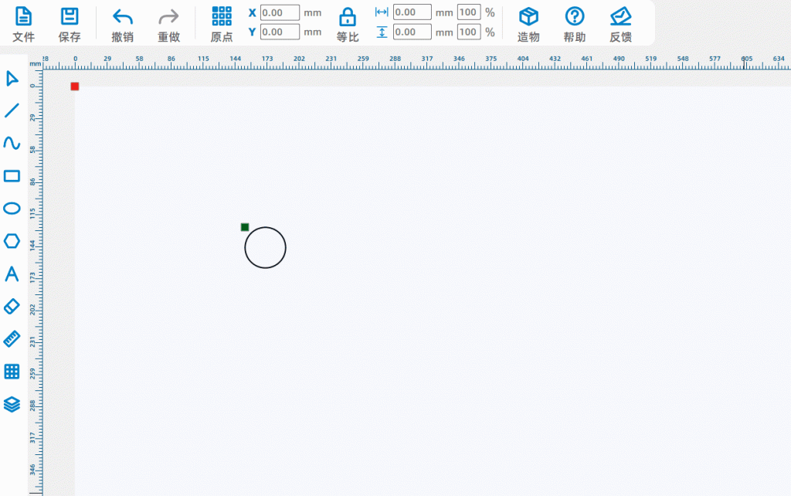Viewport: 791px width, 496px height.
Task: Open the layers panel
Action: (x=12, y=404)
